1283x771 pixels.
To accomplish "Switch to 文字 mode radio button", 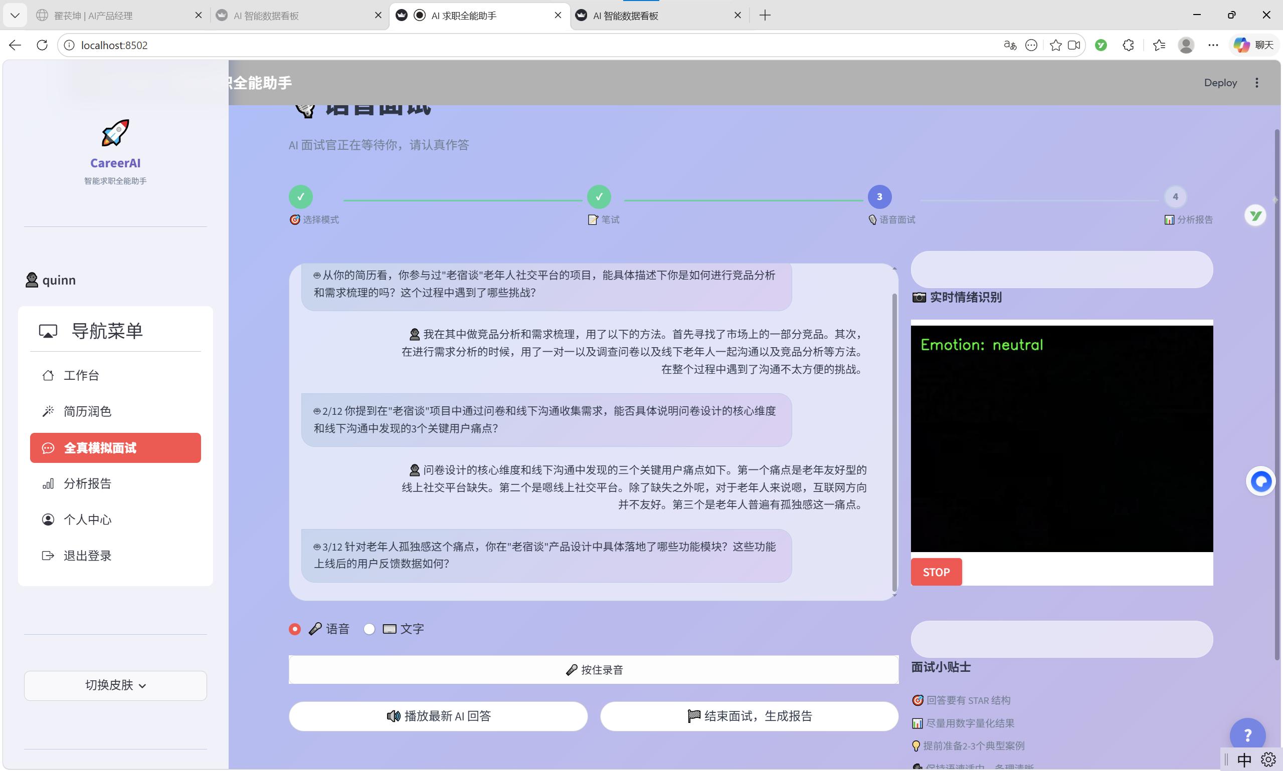I will (369, 629).
